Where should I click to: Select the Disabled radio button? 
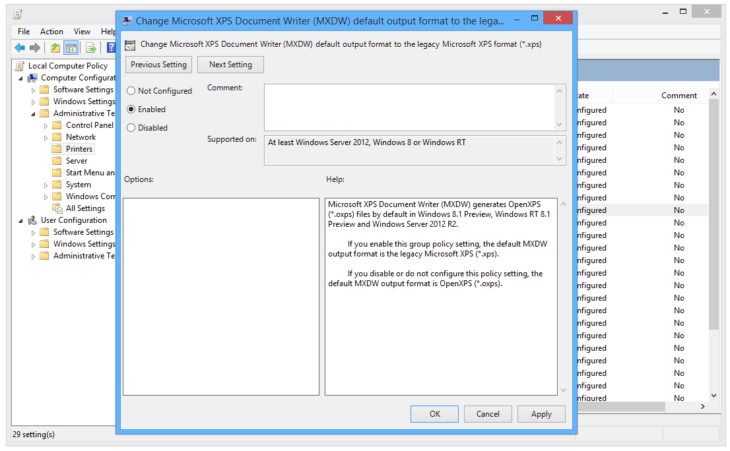[131, 127]
